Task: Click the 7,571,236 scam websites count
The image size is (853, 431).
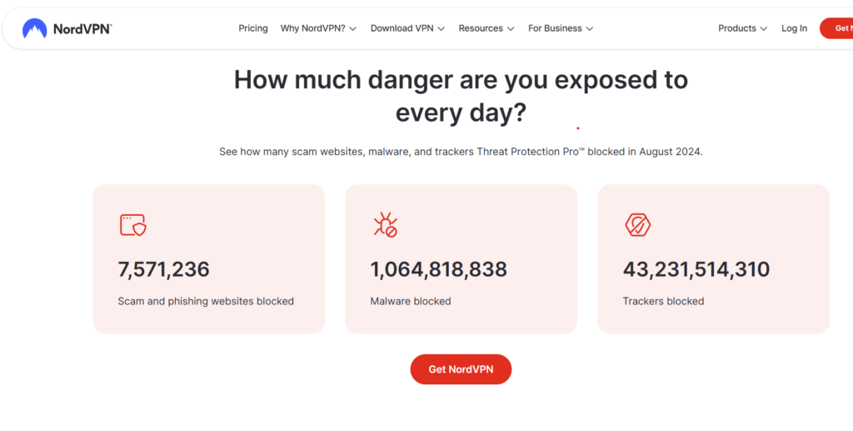Action: pos(164,269)
